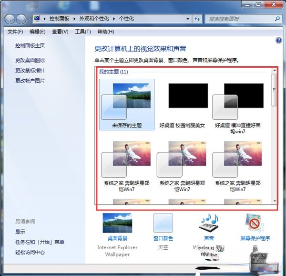Click the Forward navigation arrow

pyautogui.click(x=21, y=19)
